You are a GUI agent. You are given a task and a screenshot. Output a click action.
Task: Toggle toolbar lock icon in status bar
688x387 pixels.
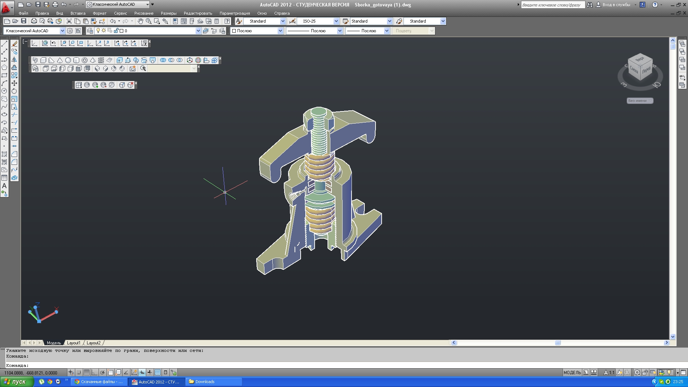point(645,373)
